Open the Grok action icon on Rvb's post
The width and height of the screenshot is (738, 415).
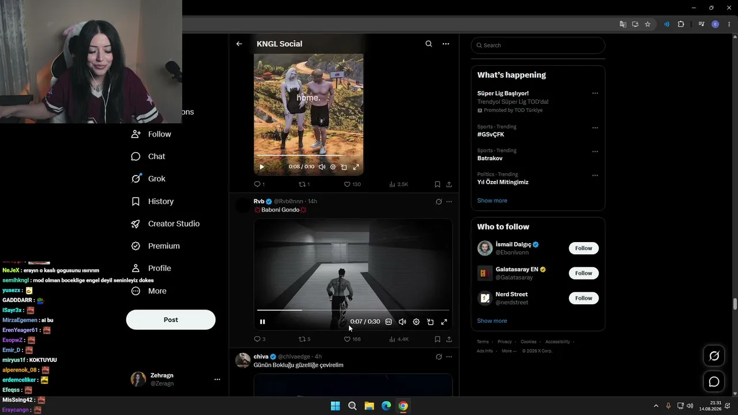(x=439, y=202)
